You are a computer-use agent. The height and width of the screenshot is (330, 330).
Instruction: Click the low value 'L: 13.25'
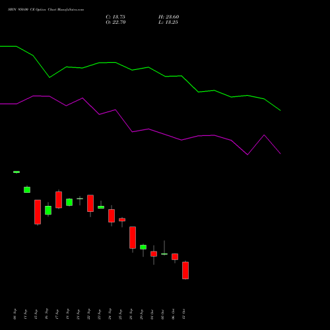168,22
